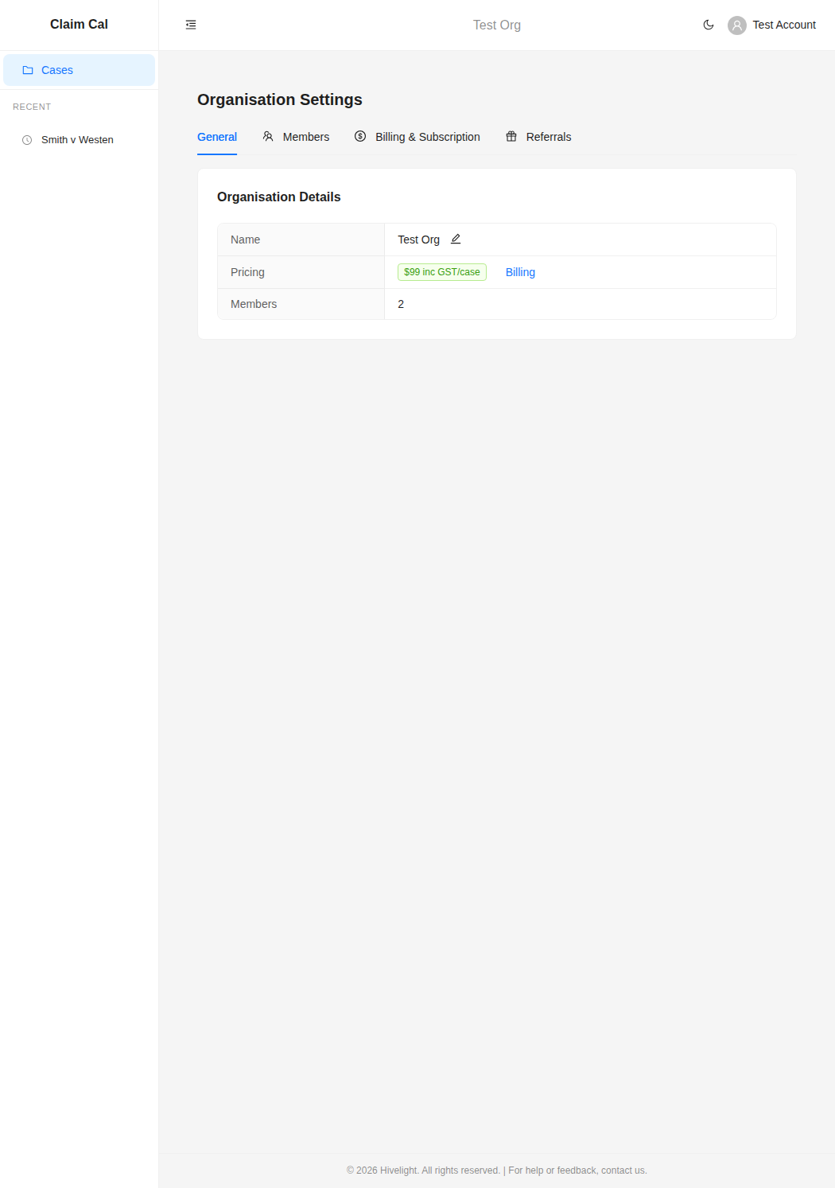Click the Claim Cal app title
This screenshot has width=835, height=1188.
coord(78,24)
